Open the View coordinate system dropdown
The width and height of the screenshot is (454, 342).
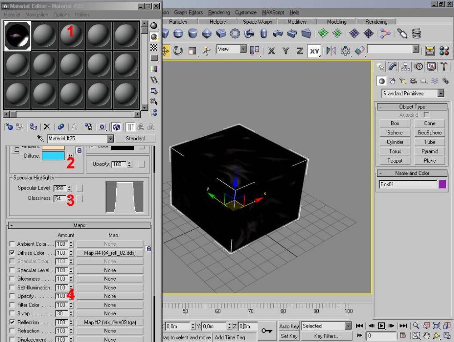pos(243,49)
